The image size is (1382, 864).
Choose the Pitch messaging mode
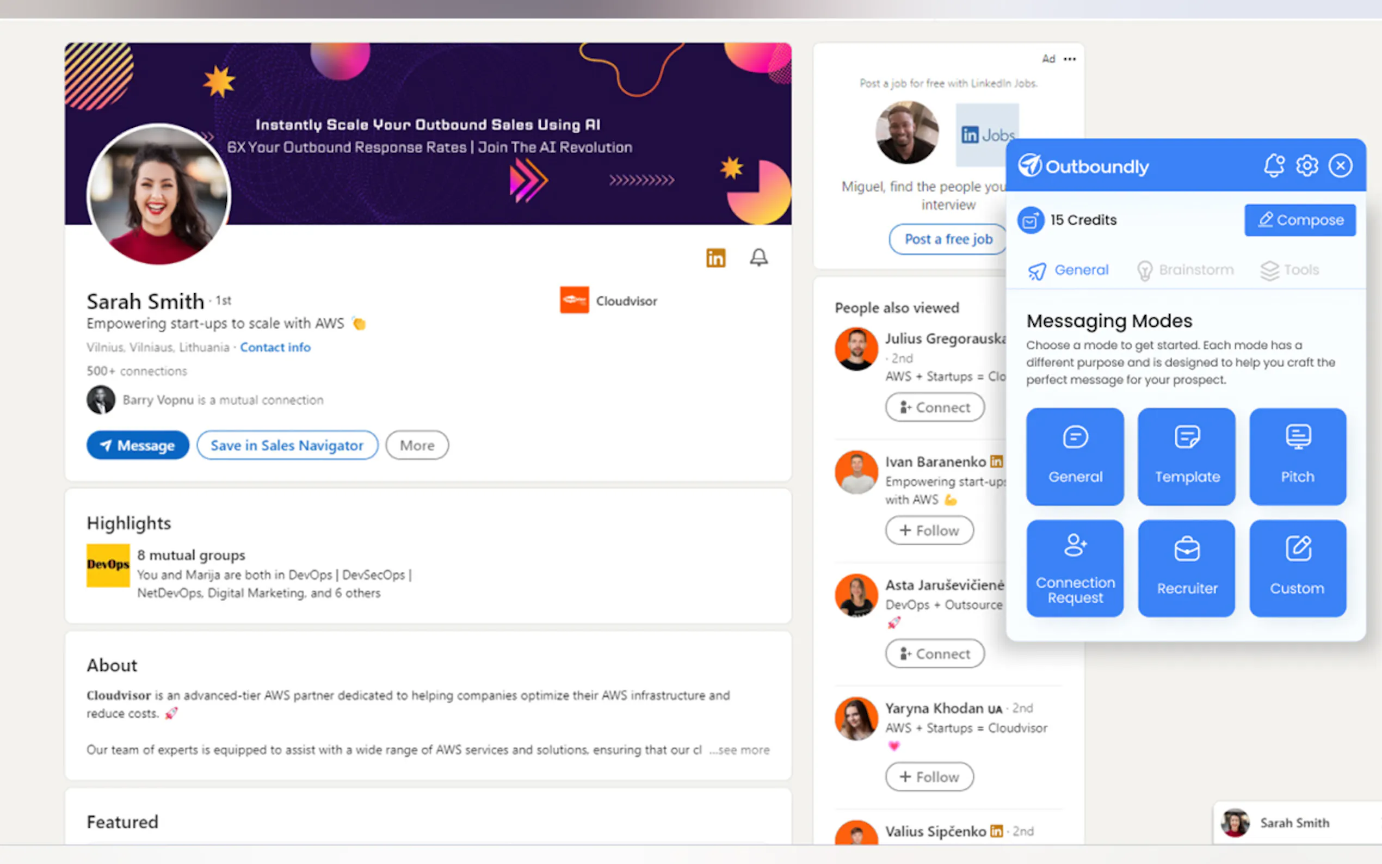coord(1298,456)
